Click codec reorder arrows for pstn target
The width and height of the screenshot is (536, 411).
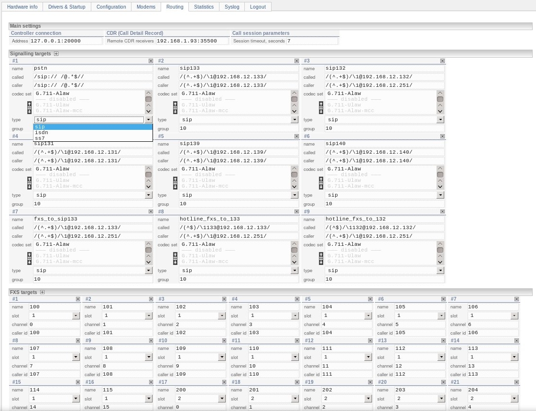coord(29,107)
